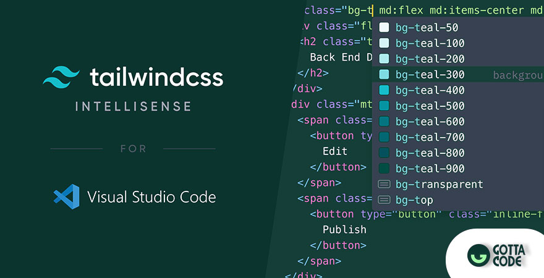This screenshot has height=278, width=544.
Task: Pick the highlighted bg-teal-300 suggestion
Action: 458,75
